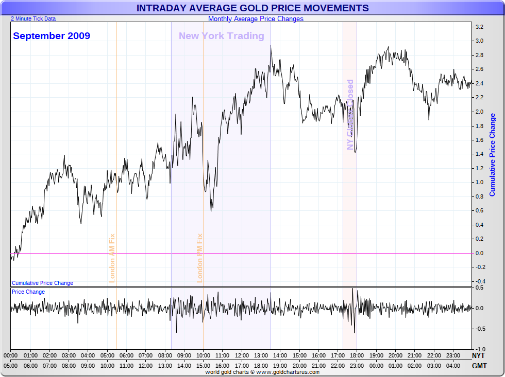This screenshot has width=505, height=377.
Task: Select 21:00 in the NYT time row
Action: coord(414,355)
